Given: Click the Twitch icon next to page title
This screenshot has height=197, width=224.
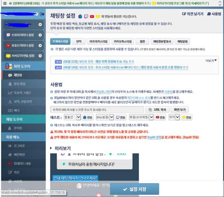Looking at the screenshot, I should point(86,16).
